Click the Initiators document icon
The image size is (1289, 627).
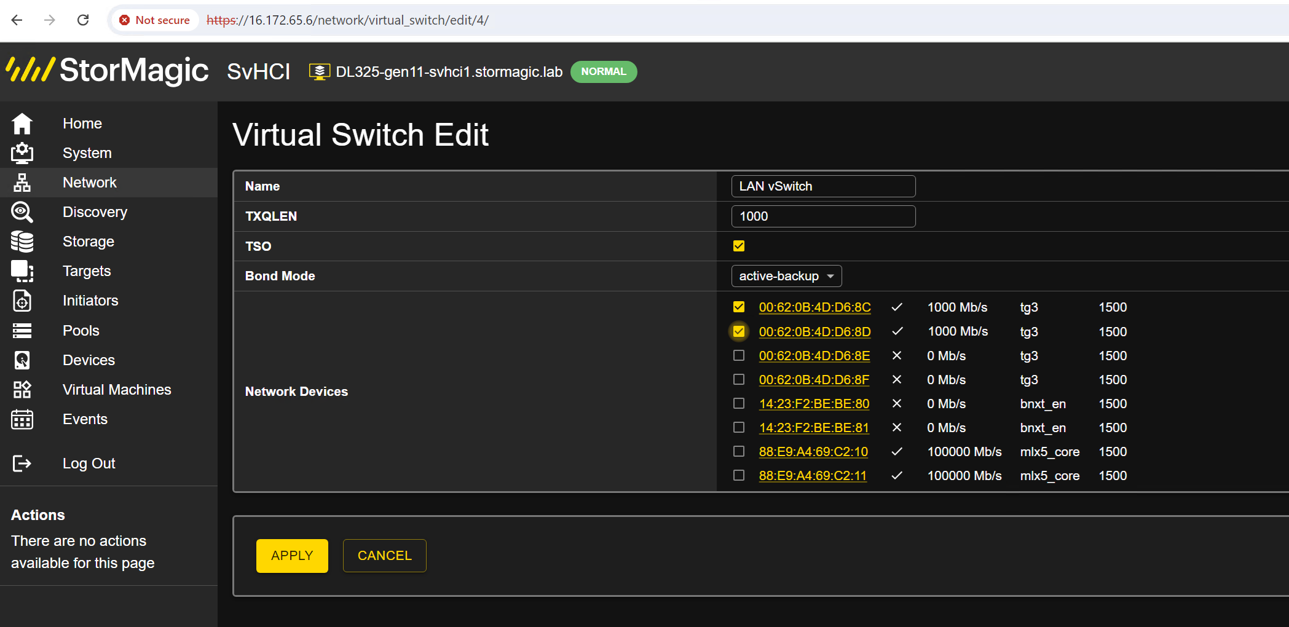tap(22, 301)
